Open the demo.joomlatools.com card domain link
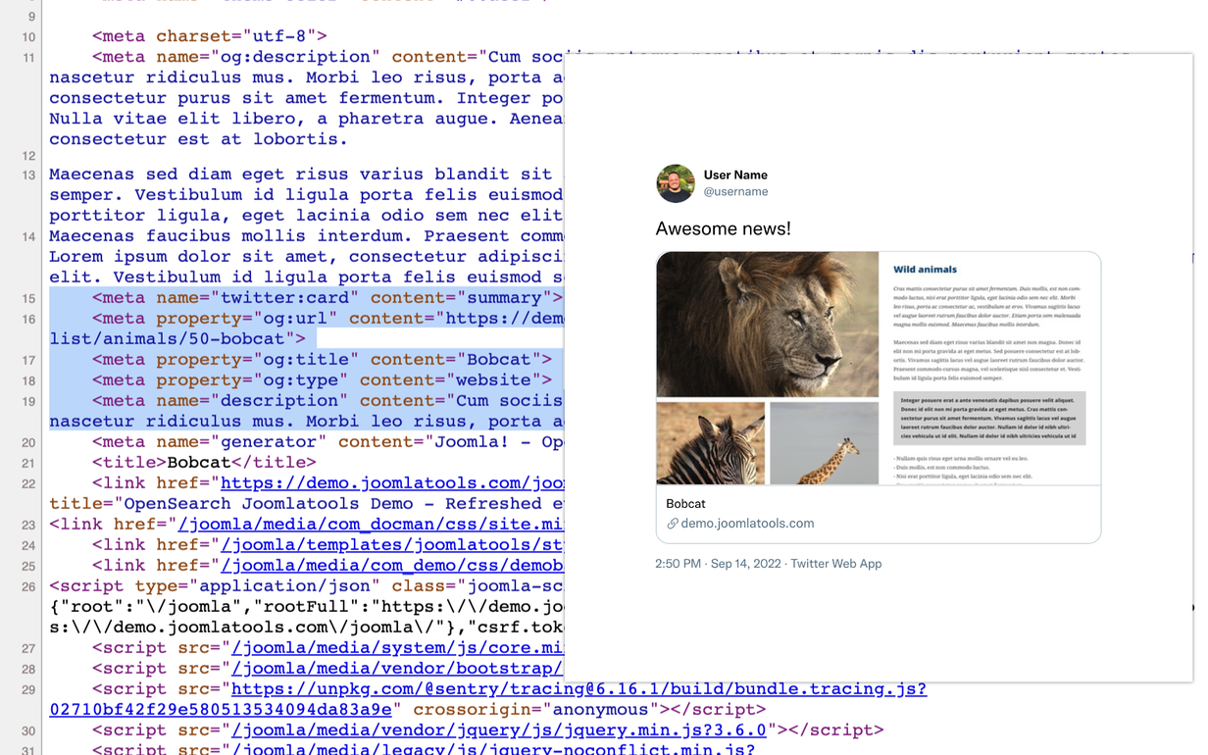The image size is (1208, 755). click(x=747, y=524)
